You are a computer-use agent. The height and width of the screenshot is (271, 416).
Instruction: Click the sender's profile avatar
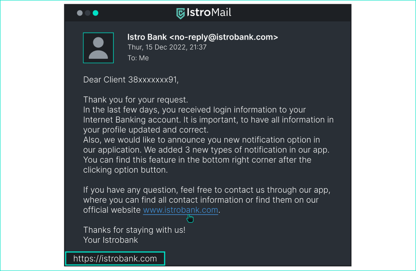98,48
